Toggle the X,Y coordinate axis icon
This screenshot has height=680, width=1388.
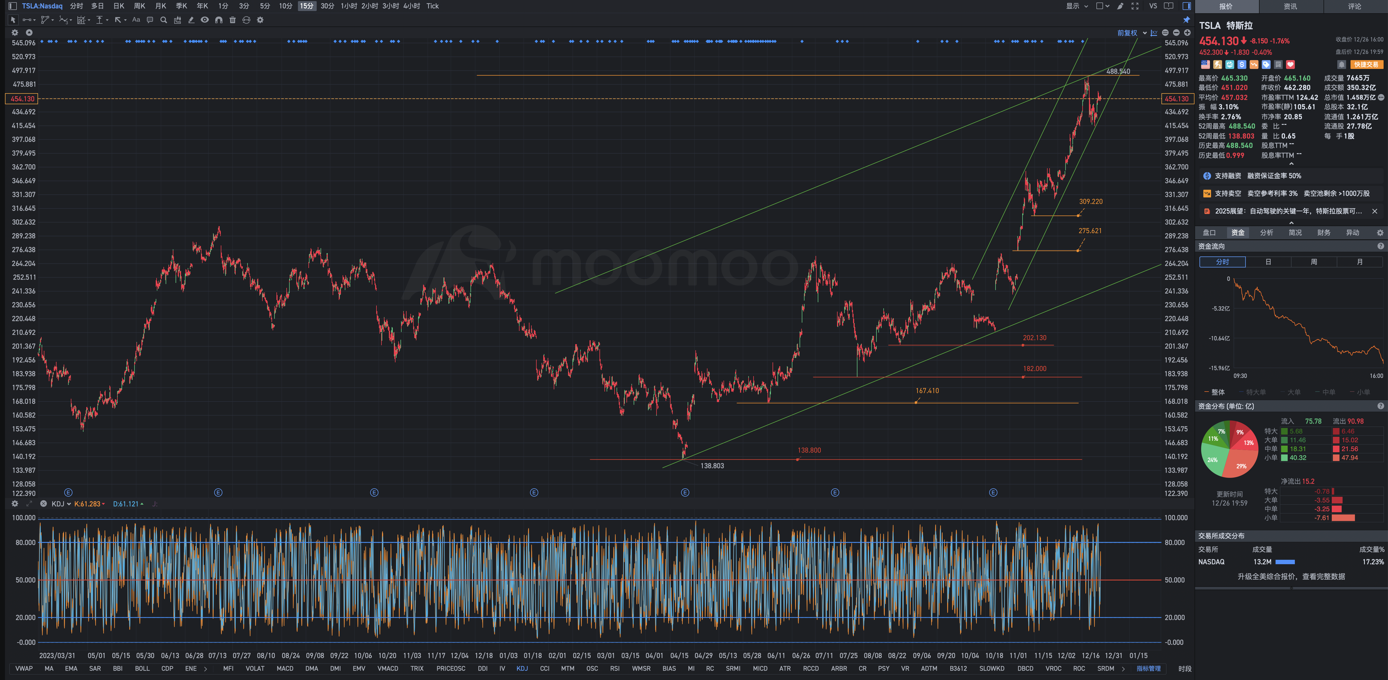click(x=1154, y=33)
